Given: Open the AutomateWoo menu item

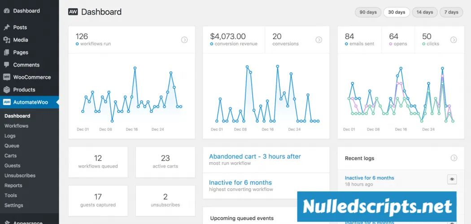Looking at the screenshot, I should [30, 102].
